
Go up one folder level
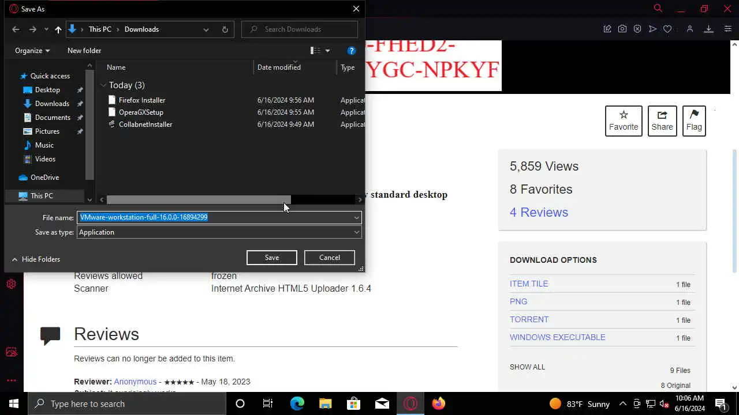(58, 29)
